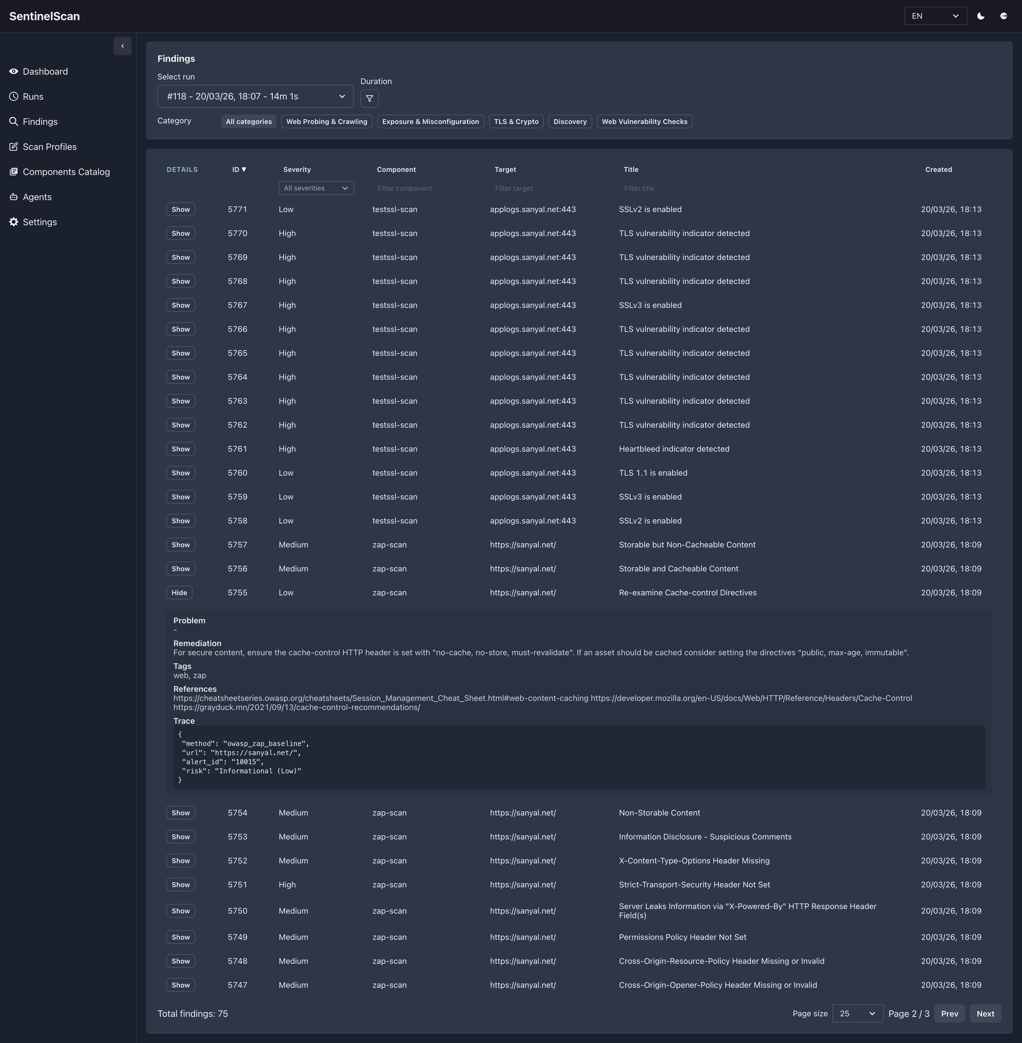Select the Runs clock icon in sidebar

(x=13, y=97)
